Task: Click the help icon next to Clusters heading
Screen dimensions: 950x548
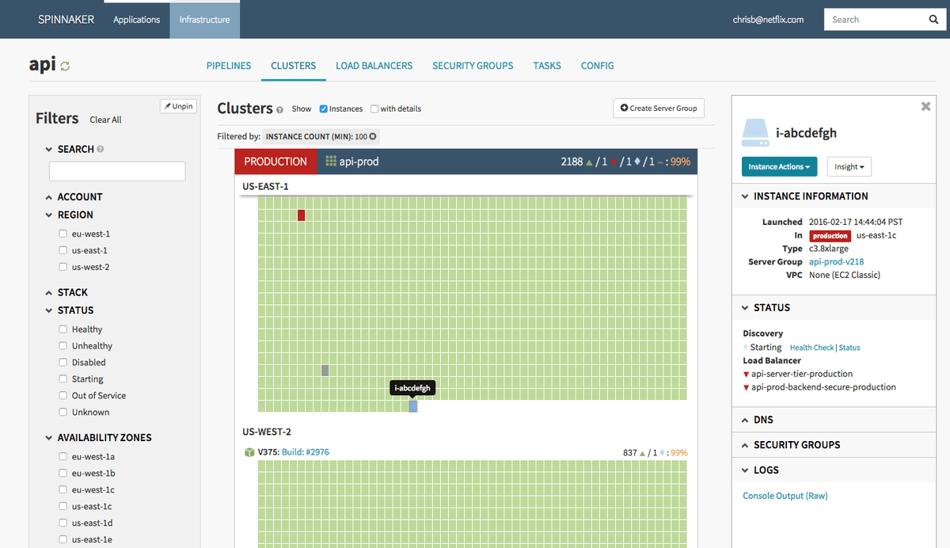Action: [280, 109]
